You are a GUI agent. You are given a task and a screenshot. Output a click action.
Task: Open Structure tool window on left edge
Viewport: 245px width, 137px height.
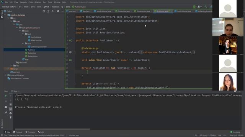(x=2, y=124)
